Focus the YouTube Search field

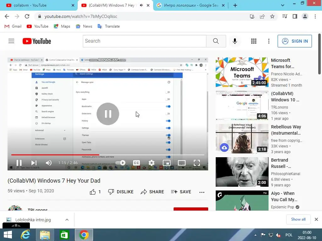145,41
